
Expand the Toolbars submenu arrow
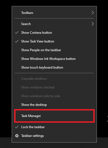pyautogui.click(x=92, y=13)
